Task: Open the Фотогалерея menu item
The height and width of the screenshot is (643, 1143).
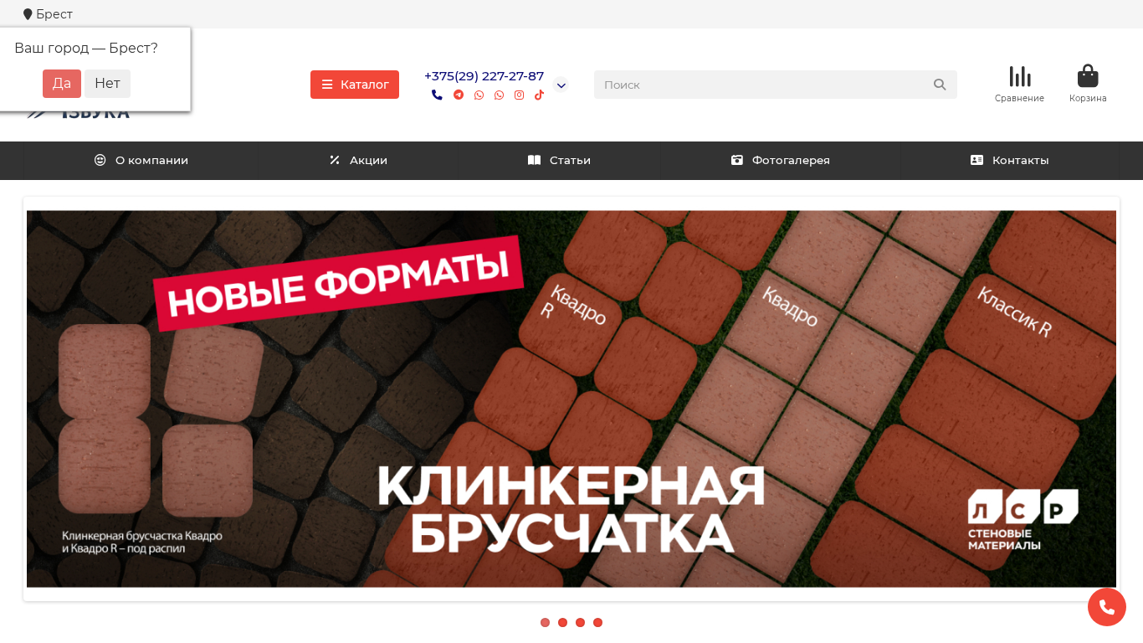Action: click(781, 161)
